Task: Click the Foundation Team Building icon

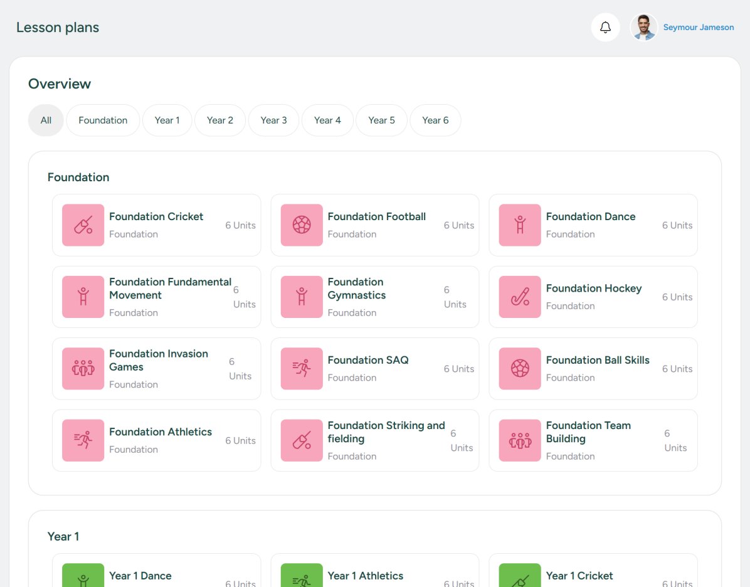Action: pyautogui.click(x=520, y=440)
